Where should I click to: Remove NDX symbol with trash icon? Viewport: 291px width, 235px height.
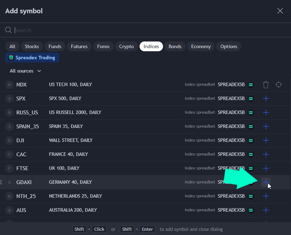click(266, 85)
